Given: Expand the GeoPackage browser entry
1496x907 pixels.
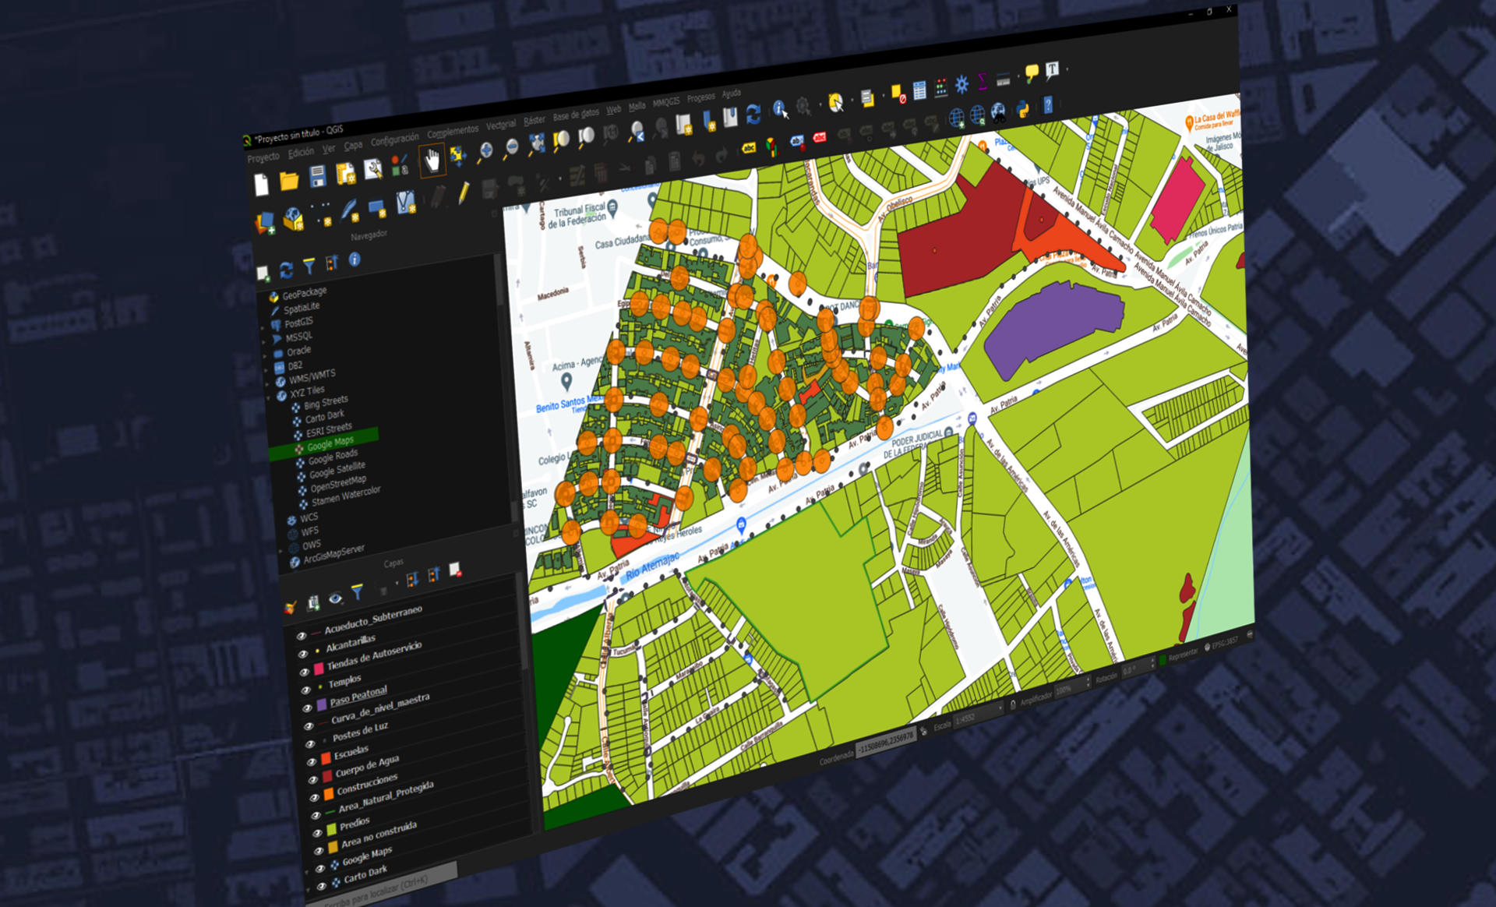Looking at the screenshot, I should [x=269, y=294].
